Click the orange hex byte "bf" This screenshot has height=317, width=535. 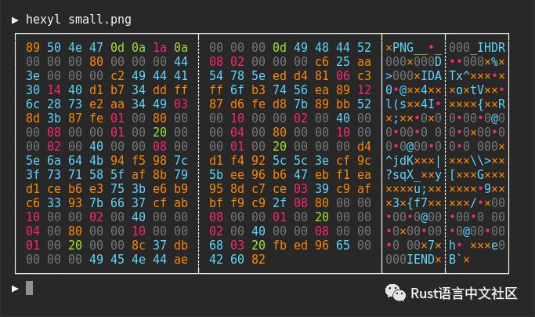click(x=216, y=202)
